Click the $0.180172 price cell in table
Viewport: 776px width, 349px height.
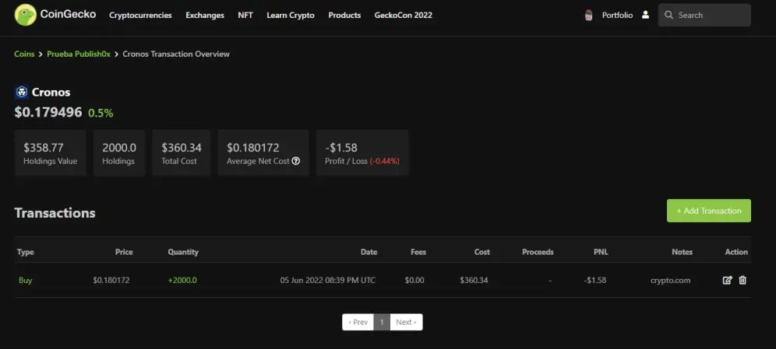(111, 281)
